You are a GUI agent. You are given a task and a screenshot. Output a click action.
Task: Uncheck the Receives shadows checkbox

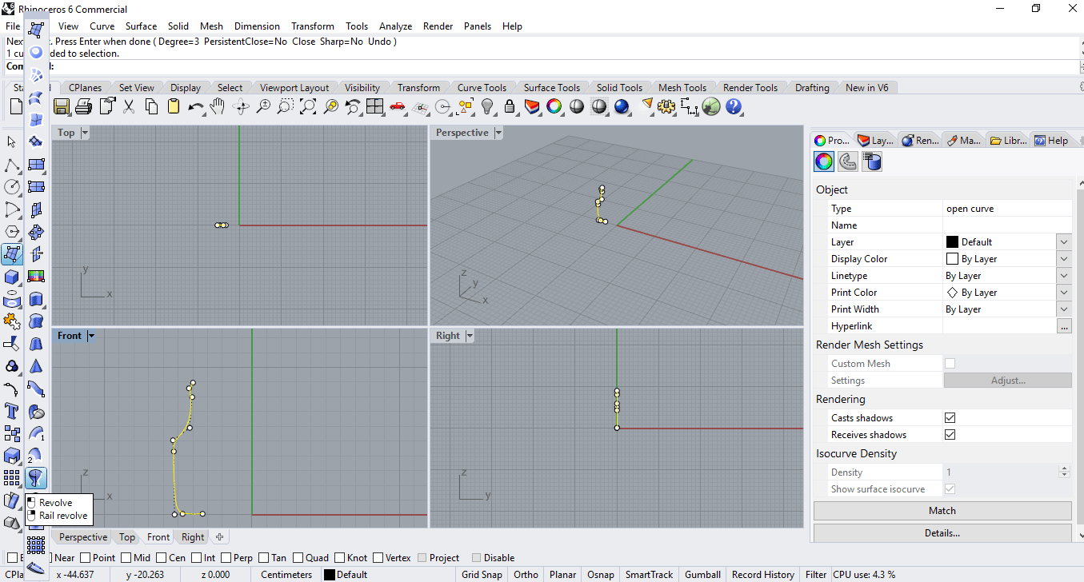click(950, 435)
